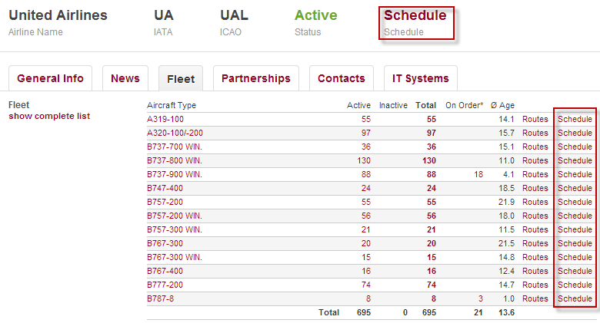Click the Schedule link in header
600x323 pixels.
coord(415,15)
